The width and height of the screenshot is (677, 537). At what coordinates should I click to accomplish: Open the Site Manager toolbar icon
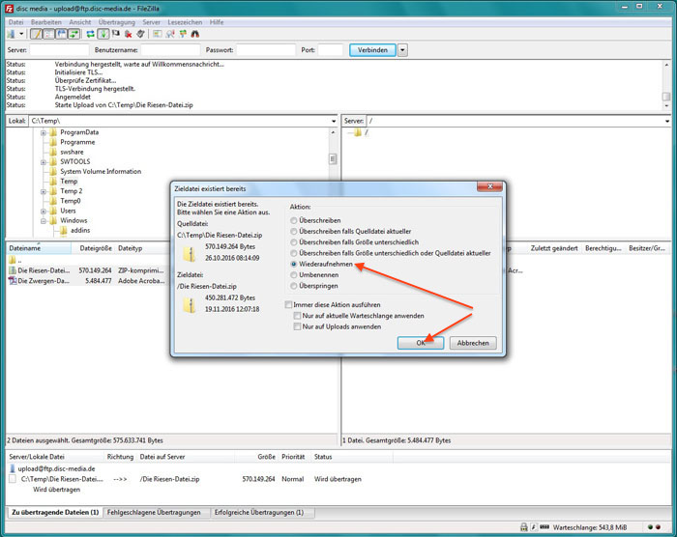11,34
